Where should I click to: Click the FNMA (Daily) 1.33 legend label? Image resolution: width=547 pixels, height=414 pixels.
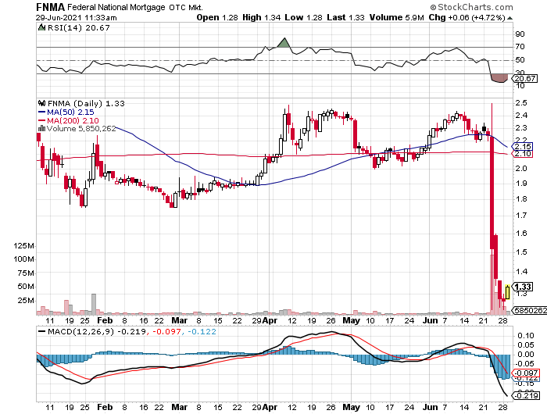[86, 103]
